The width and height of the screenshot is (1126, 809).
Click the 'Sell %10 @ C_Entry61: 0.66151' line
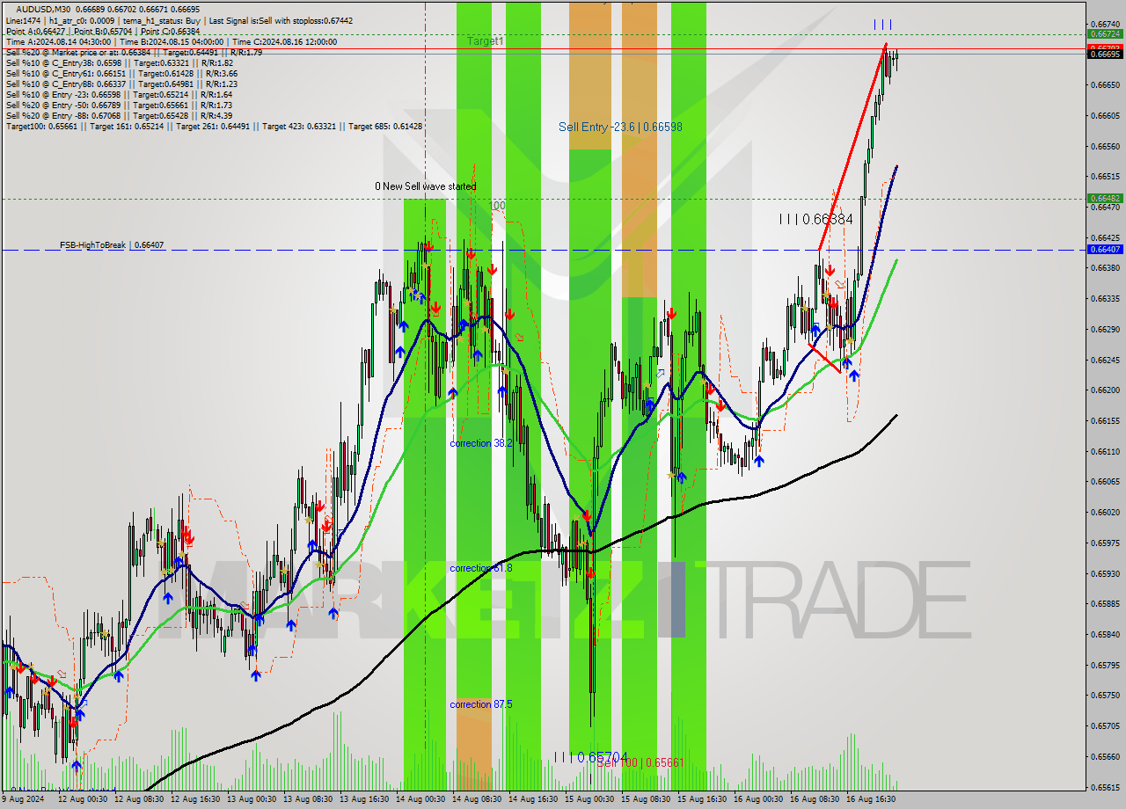(x=121, y=74)
